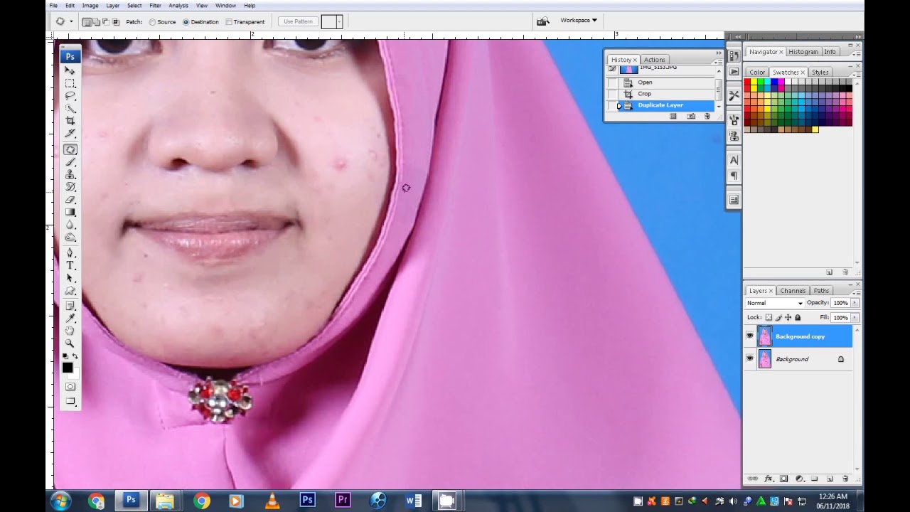The width and height of the screenshot is (910, 512).
Task: Select the Notes tool
Action: [x=70, y=306]
